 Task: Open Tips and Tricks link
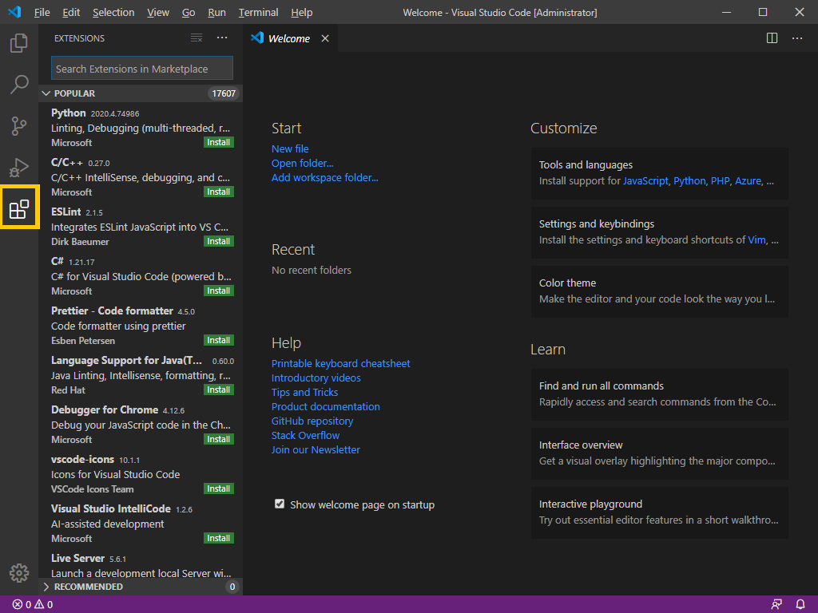tap(304, 392)
